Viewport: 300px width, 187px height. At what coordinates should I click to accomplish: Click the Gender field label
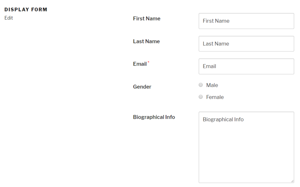pyautogui.click(x=142, y=87)
